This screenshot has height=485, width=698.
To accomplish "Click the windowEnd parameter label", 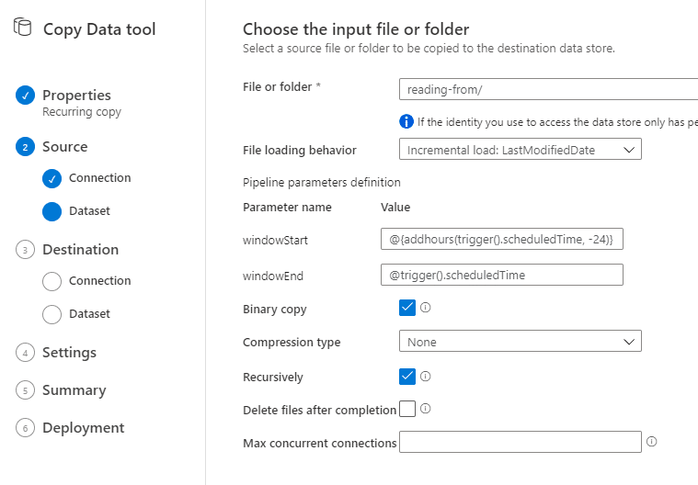I will pos(273,276).
